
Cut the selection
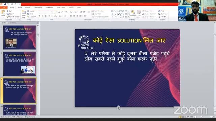click(x=9, y=11)
